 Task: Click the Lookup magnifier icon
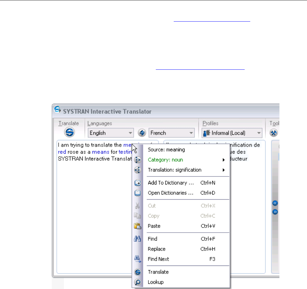click(138, 282)
